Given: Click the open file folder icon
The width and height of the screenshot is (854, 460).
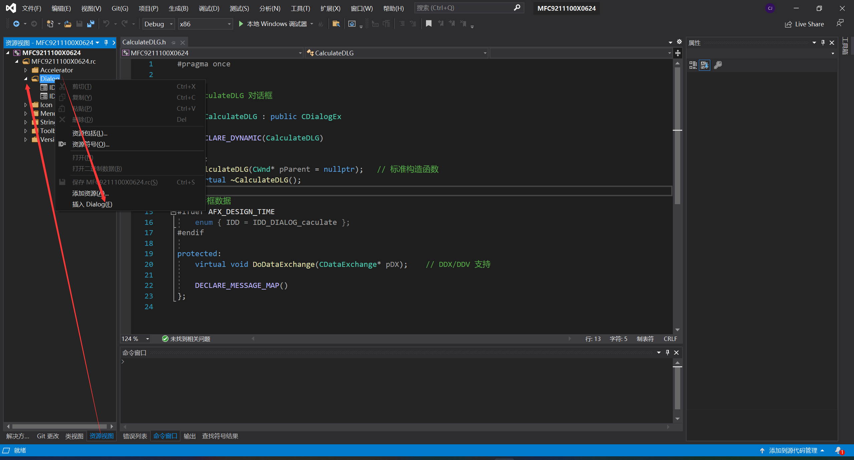Looking at the screenshot, I should pyautogui.click(x=68, y=24).
